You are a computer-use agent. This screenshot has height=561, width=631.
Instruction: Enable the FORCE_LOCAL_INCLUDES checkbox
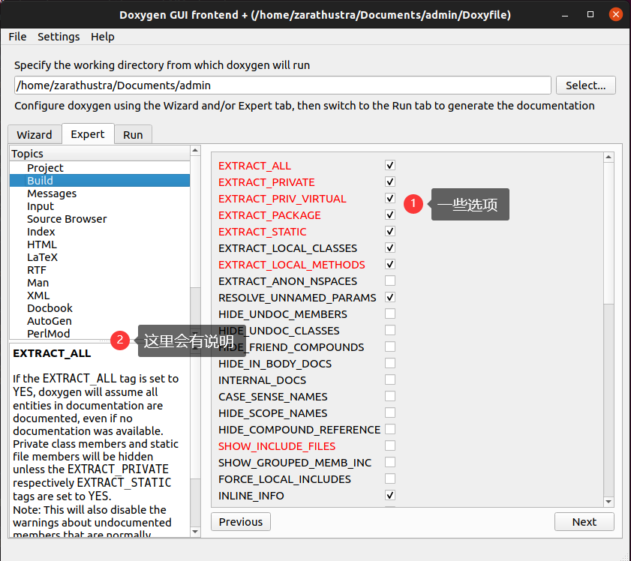click(389, 478)
